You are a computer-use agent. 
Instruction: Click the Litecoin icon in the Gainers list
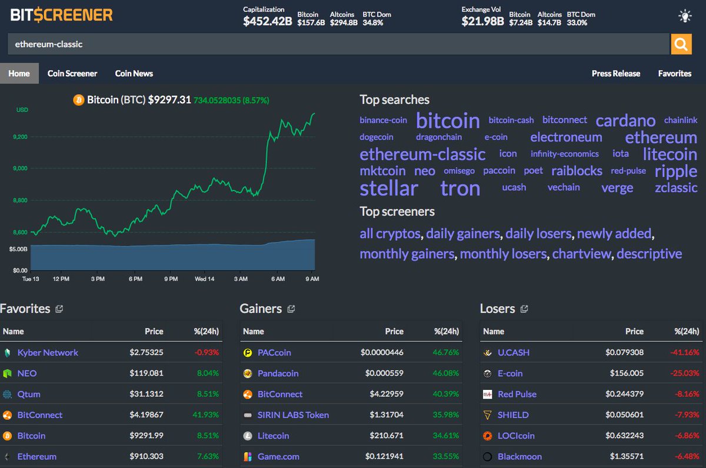click(x=248, y=435)
